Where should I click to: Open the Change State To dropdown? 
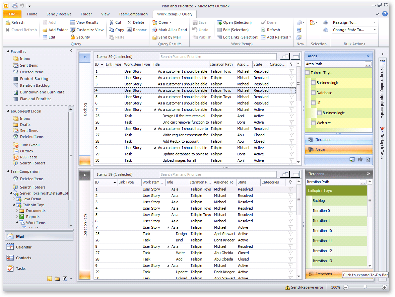(375, 30)
